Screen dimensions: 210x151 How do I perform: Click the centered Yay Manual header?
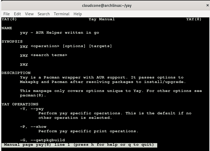click(102, 19)
